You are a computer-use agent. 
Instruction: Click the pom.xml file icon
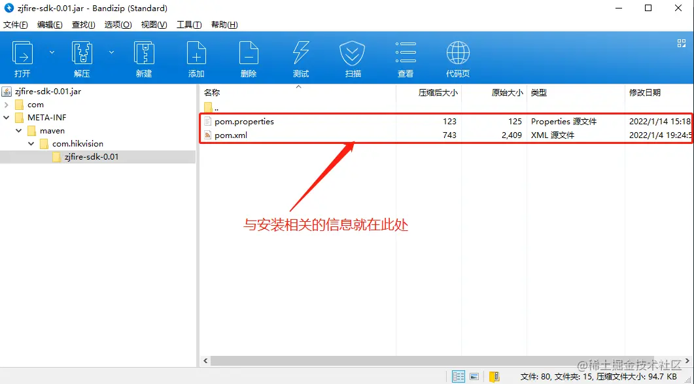(x=208, y=135)
